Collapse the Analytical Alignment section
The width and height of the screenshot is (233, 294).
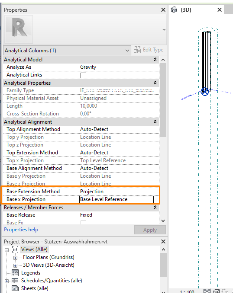pyautogui.click(x=155, y=121)
